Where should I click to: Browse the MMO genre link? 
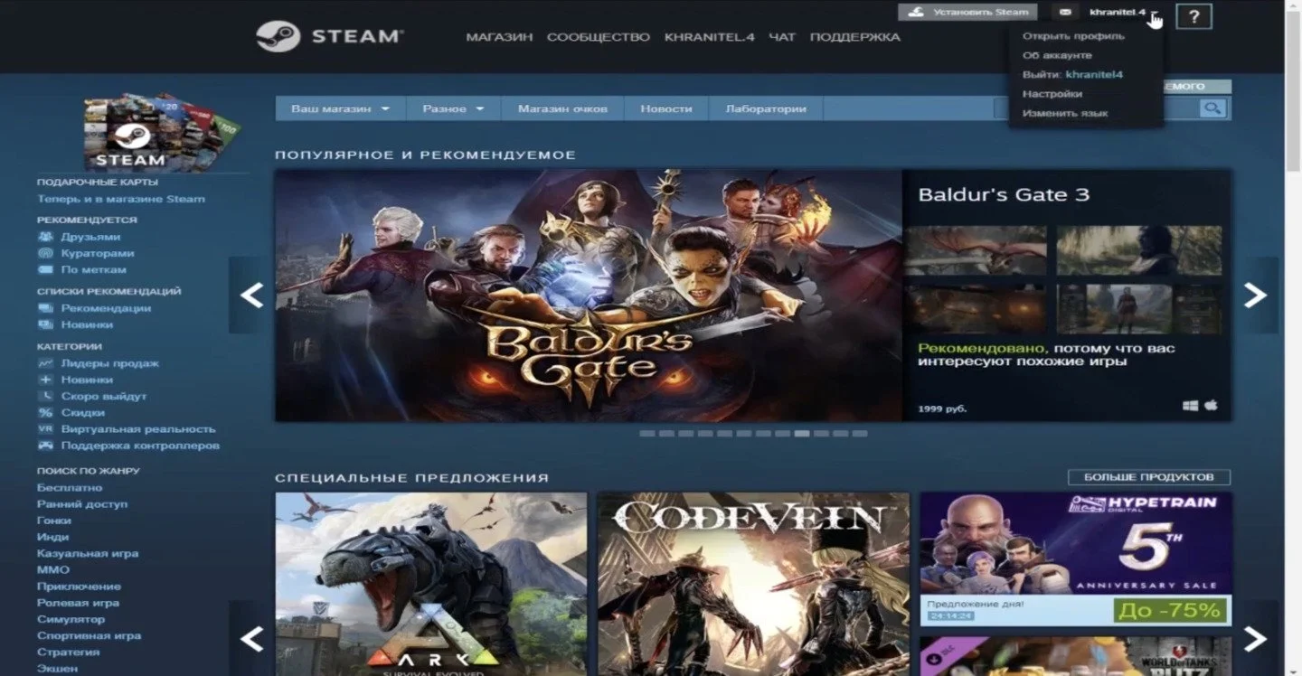53,569
